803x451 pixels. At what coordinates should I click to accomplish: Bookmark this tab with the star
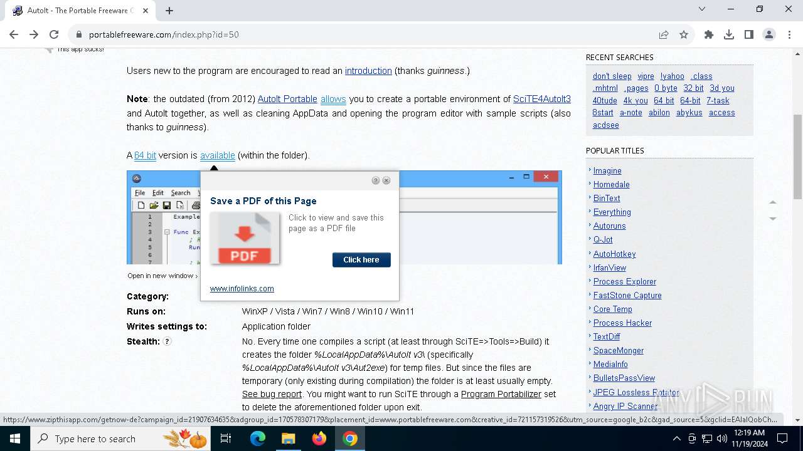coord(684,34)
